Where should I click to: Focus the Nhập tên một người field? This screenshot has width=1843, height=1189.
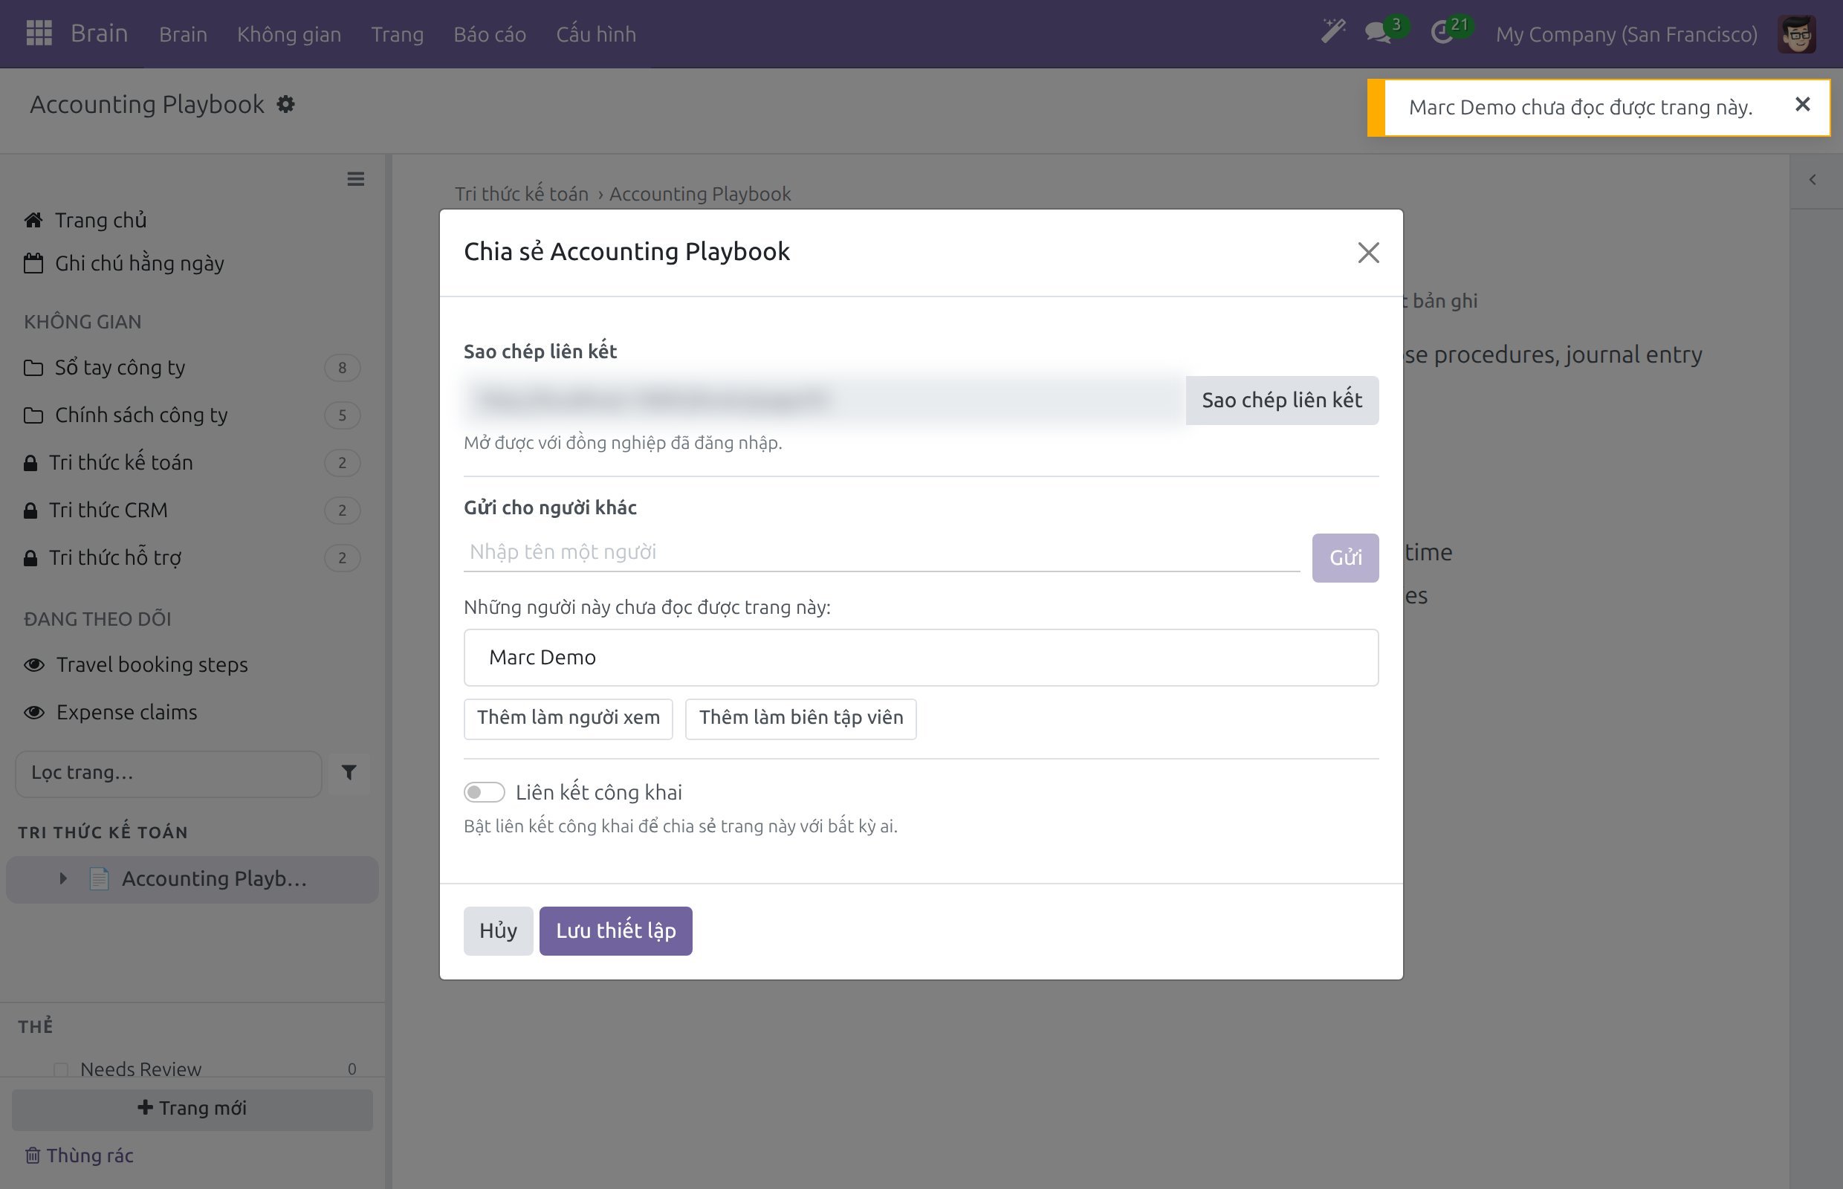click(881, 552)
